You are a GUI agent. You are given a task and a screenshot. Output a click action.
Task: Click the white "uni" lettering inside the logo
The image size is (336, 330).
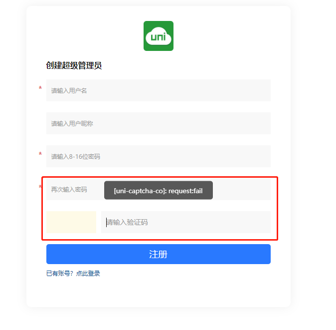coord(158,37)
